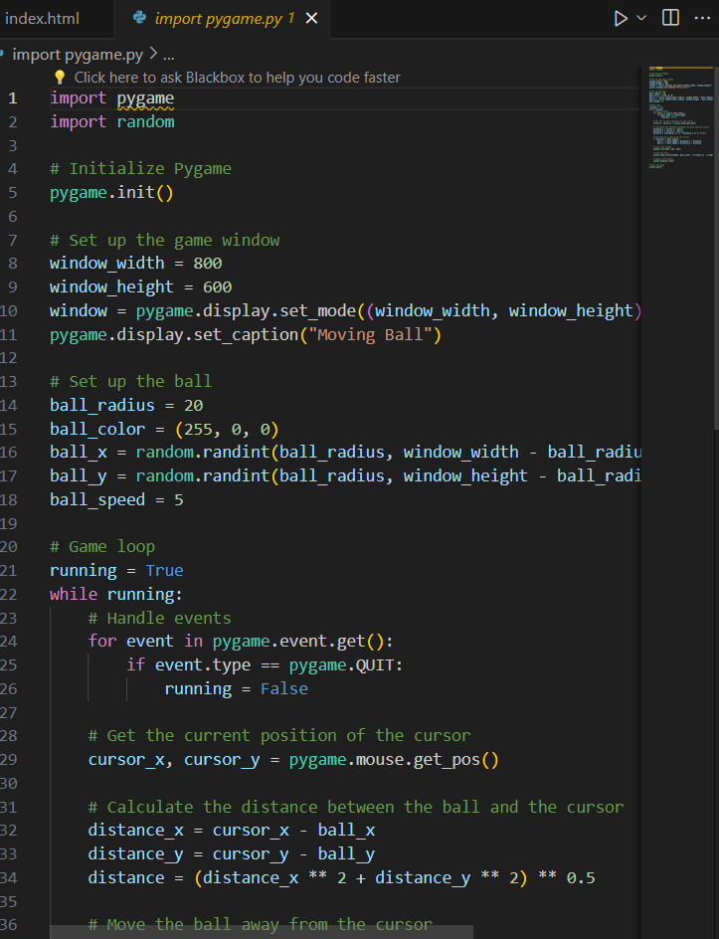The image size is (719, 939).
Task: Click value 600 on window_height line
Action: click(218, 286)
